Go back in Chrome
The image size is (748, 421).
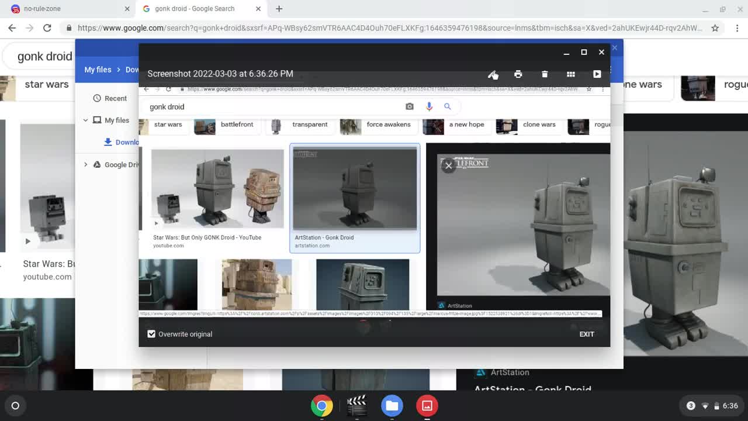pyautogui.click(x=12, y=28)
